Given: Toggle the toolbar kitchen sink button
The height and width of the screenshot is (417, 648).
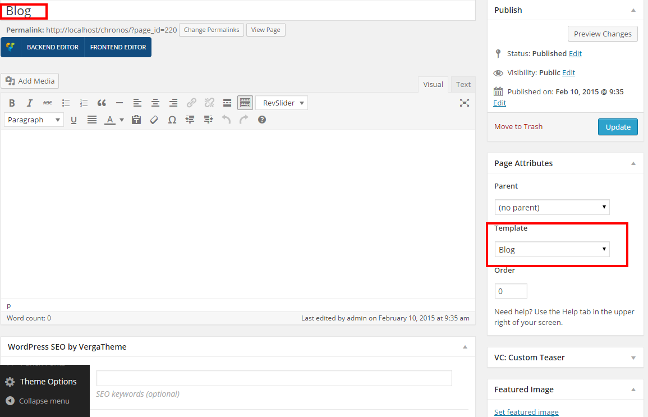Looking at the screenshot, I should pyautogui.click(x=245, y=103).
